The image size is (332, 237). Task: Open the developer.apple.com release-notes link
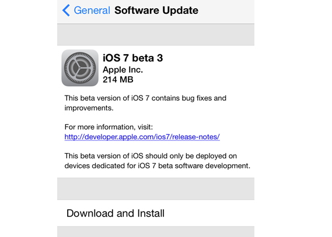point(142,137)
